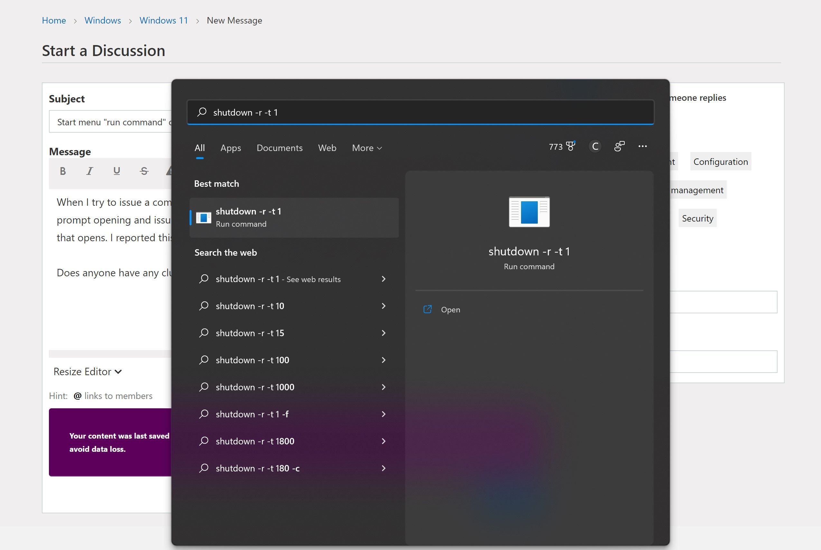The width and height of the screenshot is (821, 550).
Task: Click the C account avatar icon
Action: pyautogui.click(x=595, y=146)
